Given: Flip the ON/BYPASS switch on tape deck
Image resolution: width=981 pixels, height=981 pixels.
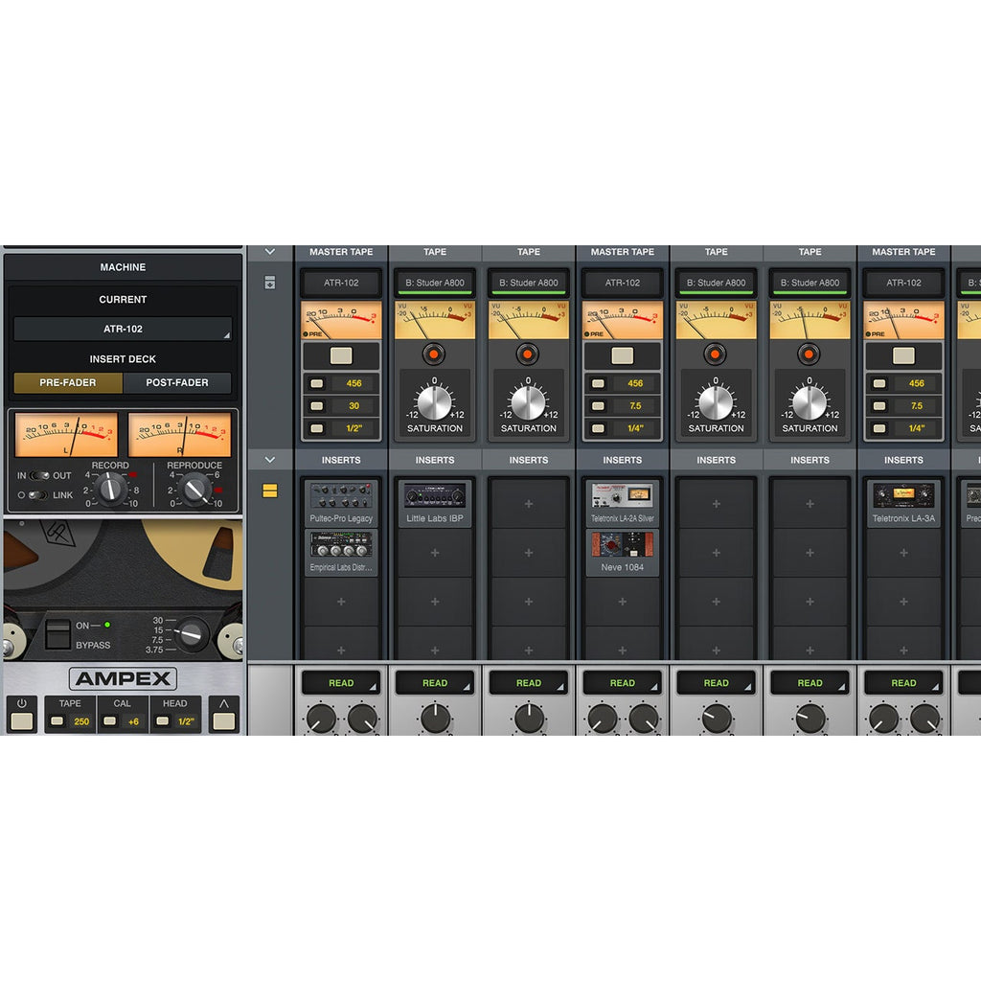Looking at the screenshot, I should [x=57, y=634].
